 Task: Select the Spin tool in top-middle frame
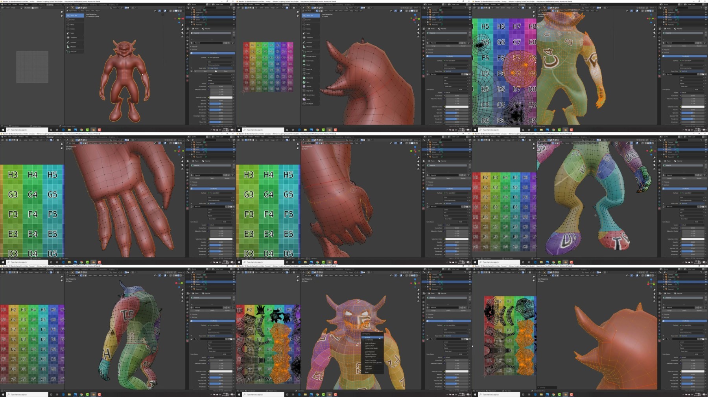point(311,82)
